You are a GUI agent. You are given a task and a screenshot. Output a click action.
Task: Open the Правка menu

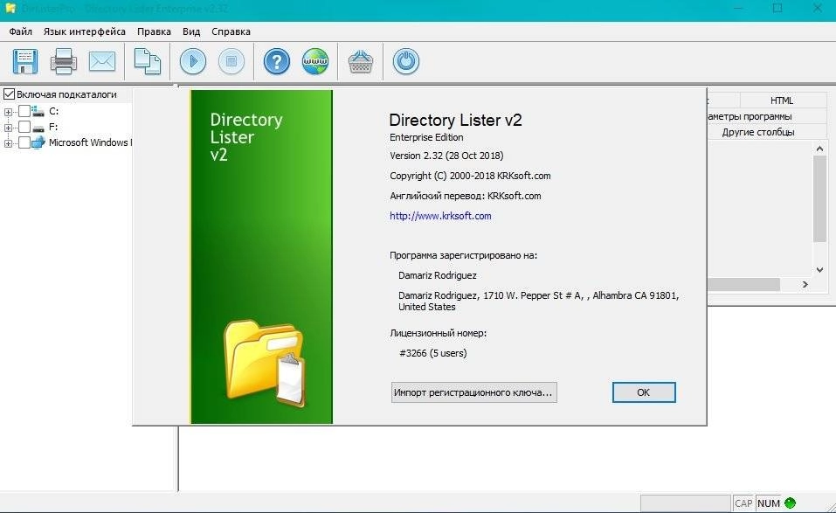pyautogui.click(x=154, y=31)
